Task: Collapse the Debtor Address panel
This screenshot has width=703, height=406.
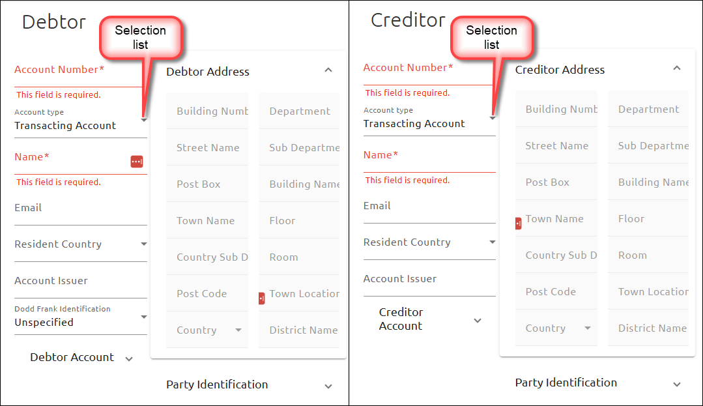Action: (x=328, y=70)
